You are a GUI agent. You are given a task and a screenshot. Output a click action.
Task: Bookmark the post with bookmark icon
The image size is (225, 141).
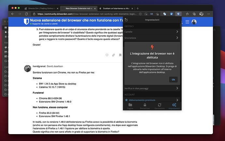click(120, 55)
